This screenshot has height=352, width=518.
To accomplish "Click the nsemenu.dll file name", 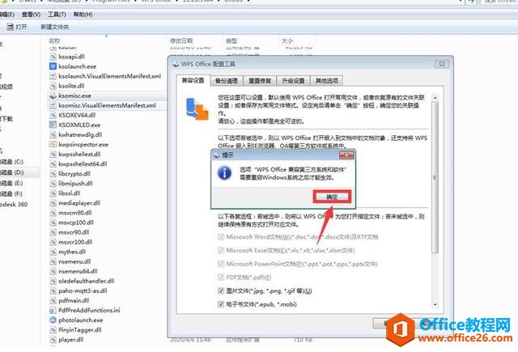I will (74, 261).
